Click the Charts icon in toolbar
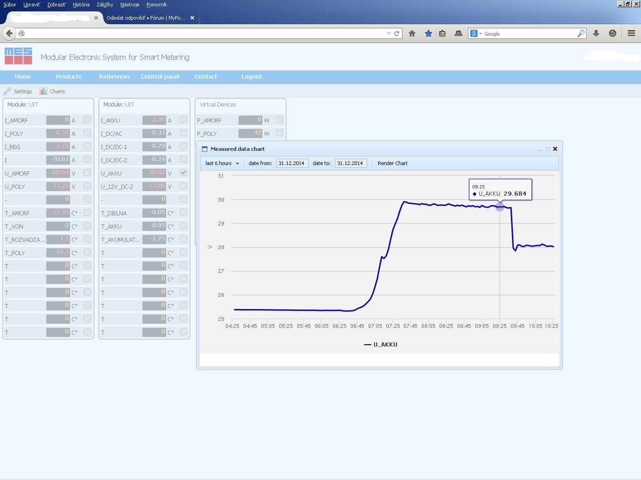Screen dimensions: 641x480 click(x=43, y=91)
